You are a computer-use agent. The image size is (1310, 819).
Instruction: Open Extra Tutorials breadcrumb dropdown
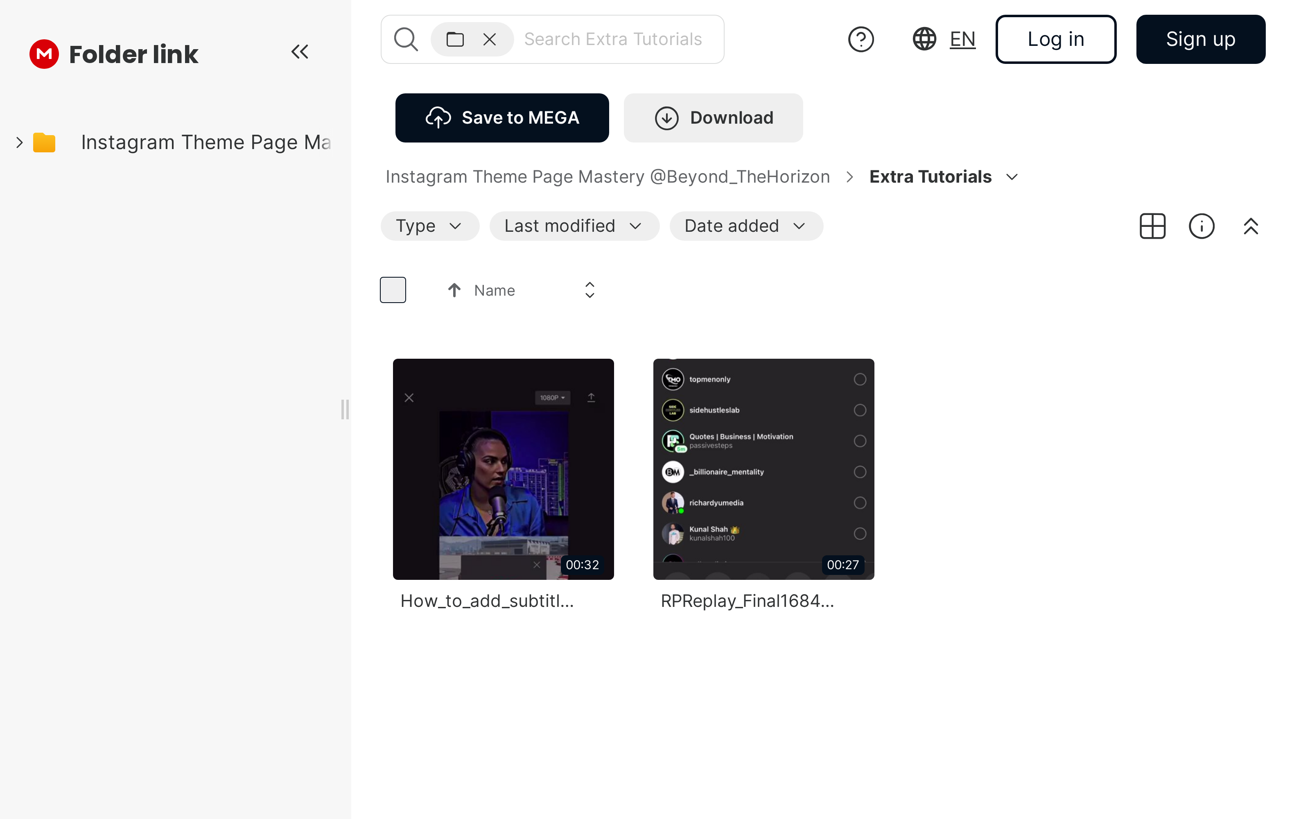(x=1011, y=177)
